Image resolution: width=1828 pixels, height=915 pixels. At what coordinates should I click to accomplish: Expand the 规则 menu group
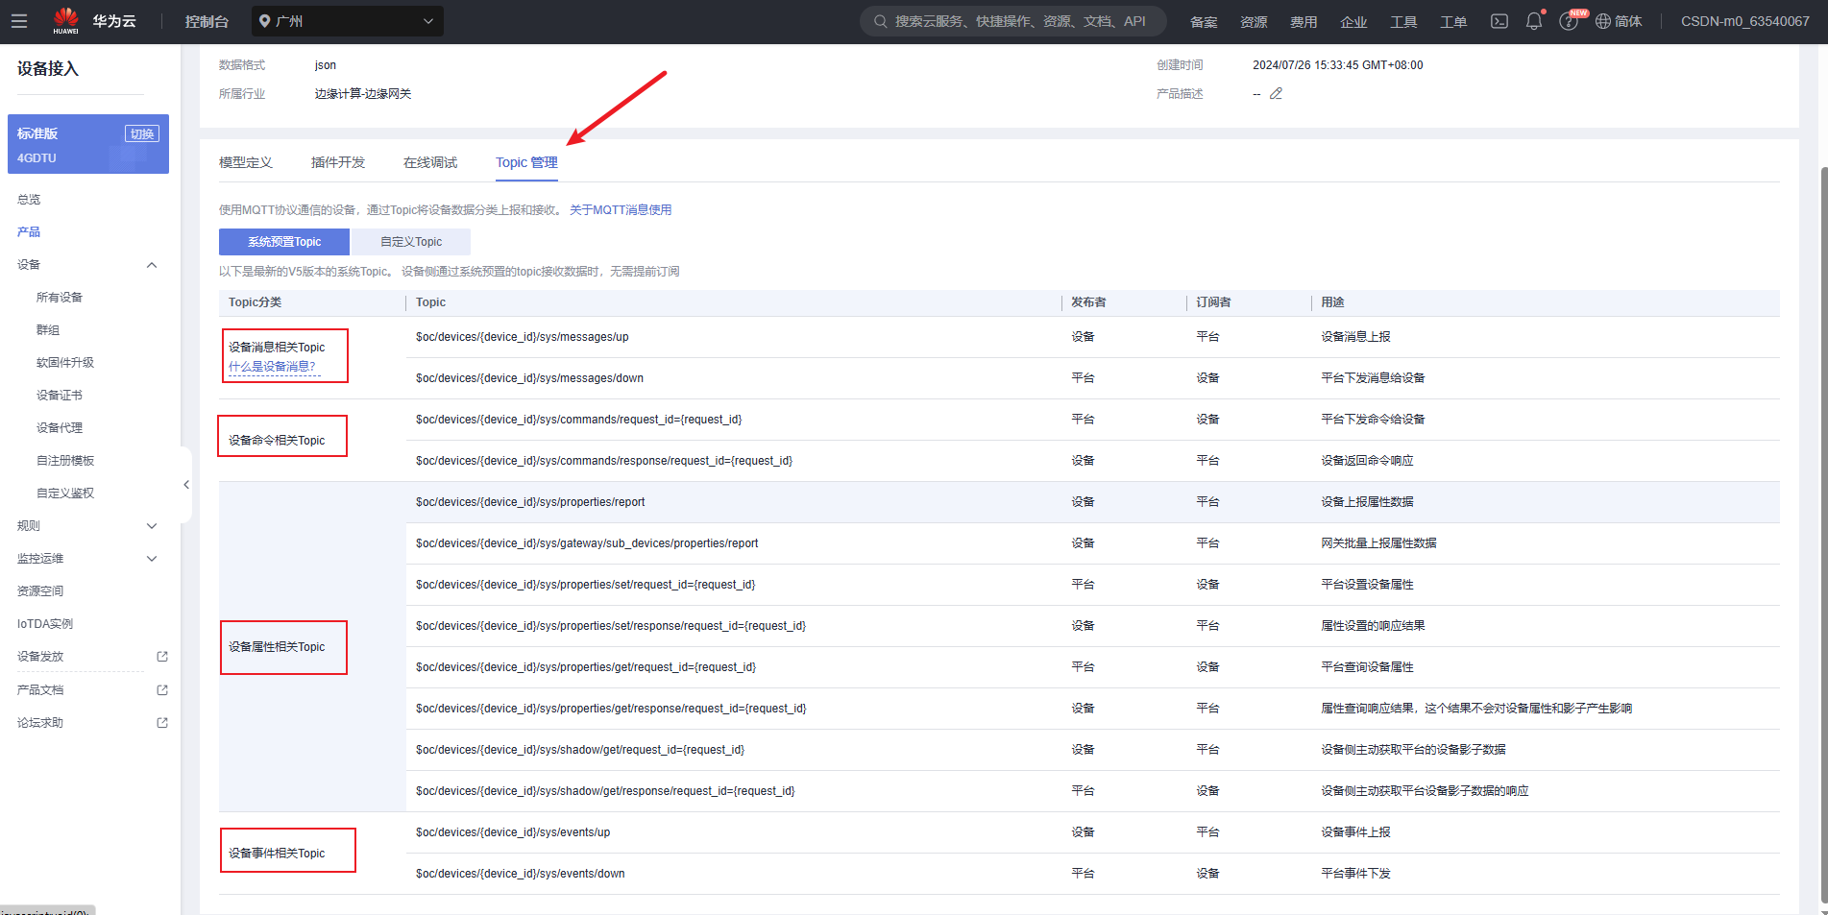pyautogui.click(x=152, y=526)
